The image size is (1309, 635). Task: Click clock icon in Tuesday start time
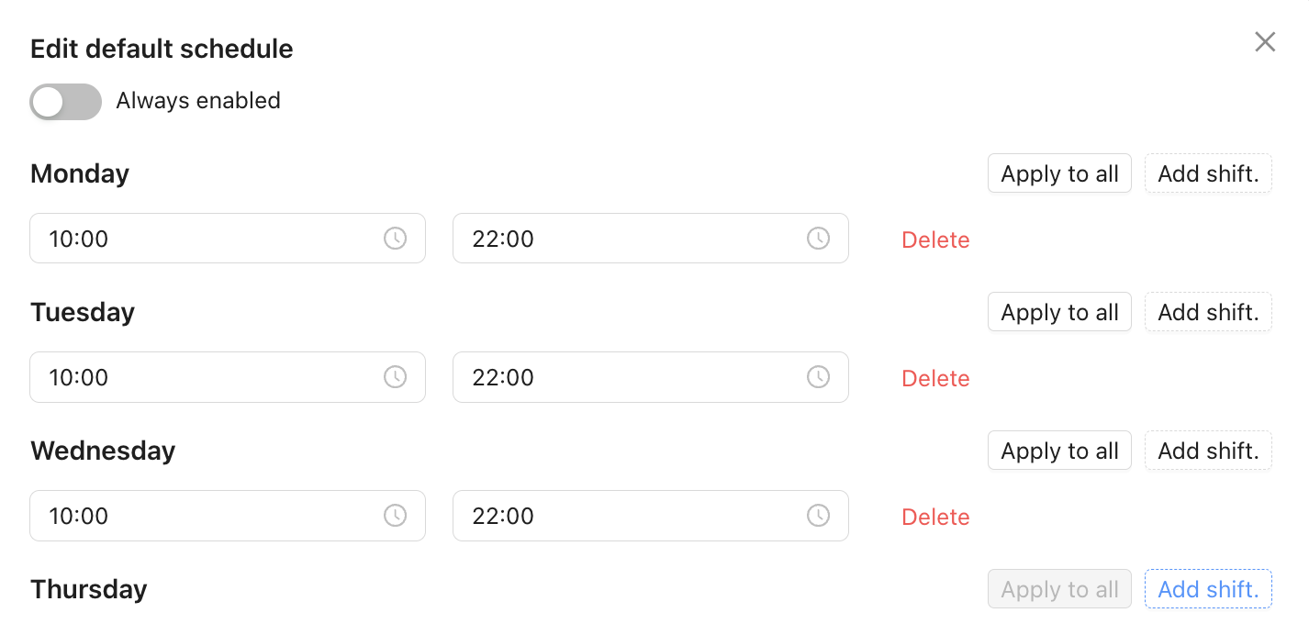[395, 377]
